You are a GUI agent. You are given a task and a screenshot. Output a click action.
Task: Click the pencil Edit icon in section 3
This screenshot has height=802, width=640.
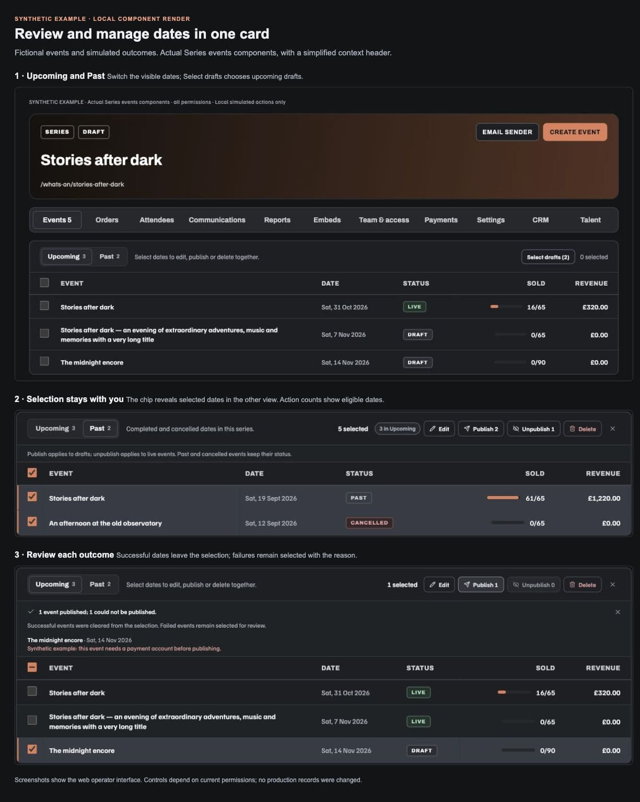pos(433,584)
